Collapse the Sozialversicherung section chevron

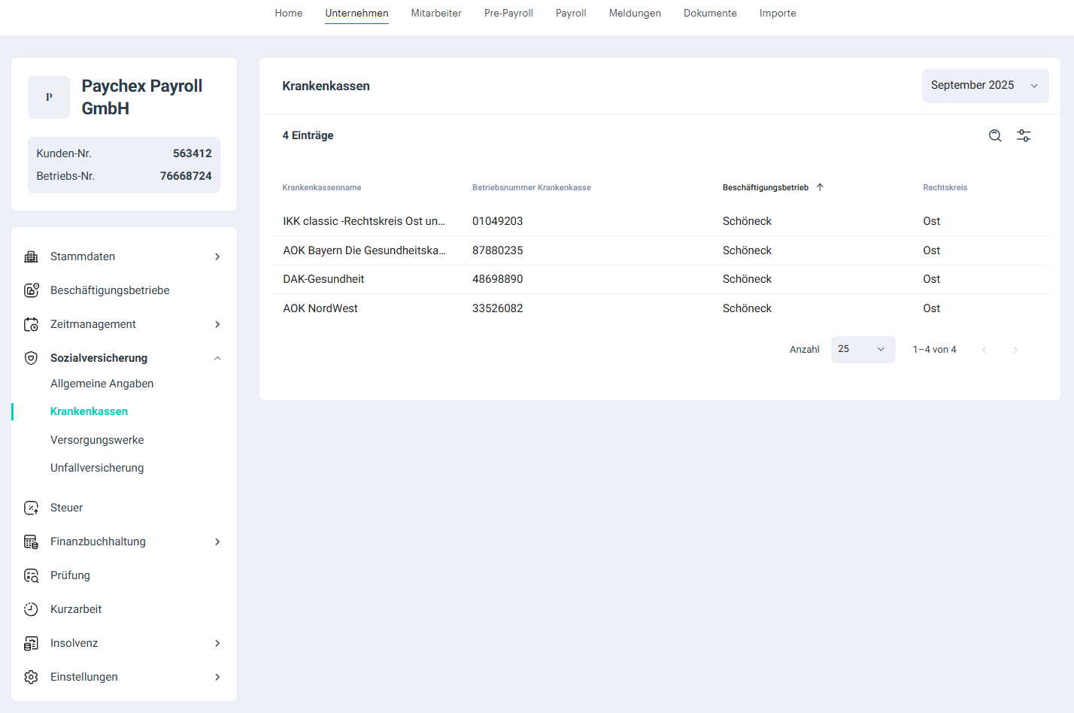pos(217,358)
